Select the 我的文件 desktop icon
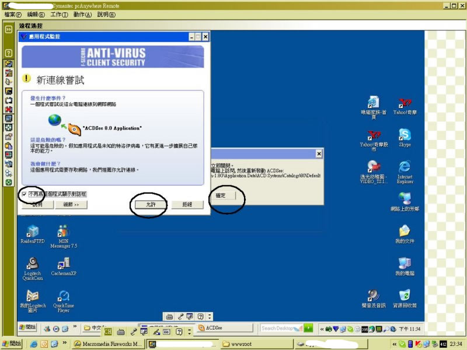467x350 pixels. tap(405, 234)
